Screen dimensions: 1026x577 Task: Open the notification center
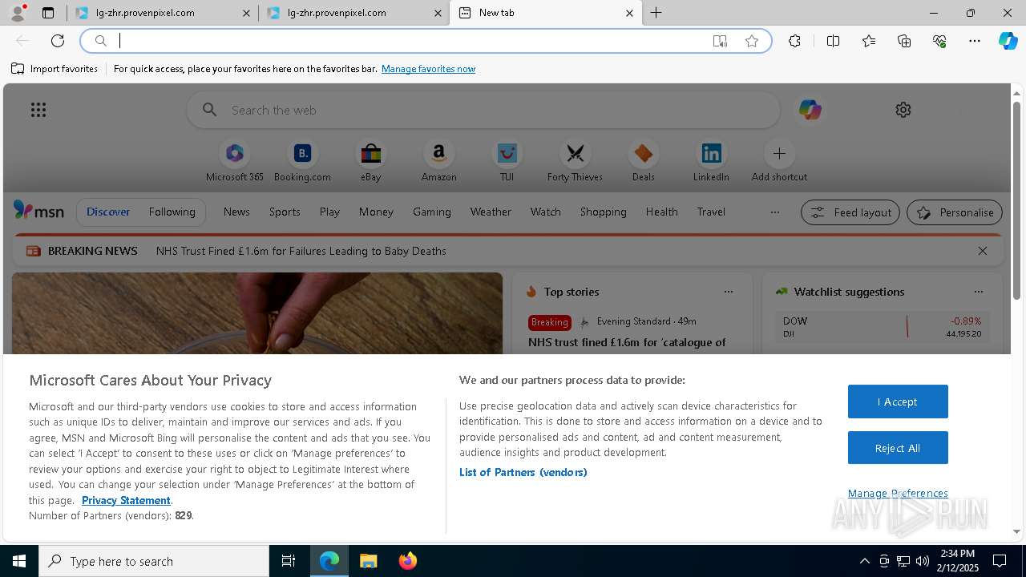[1000, 561]
